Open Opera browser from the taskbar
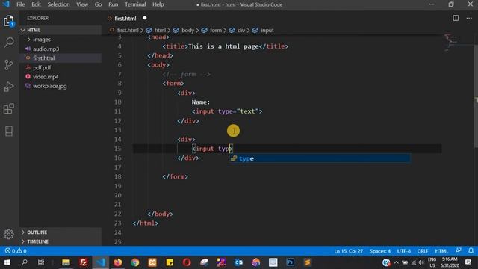 (187, 262)
